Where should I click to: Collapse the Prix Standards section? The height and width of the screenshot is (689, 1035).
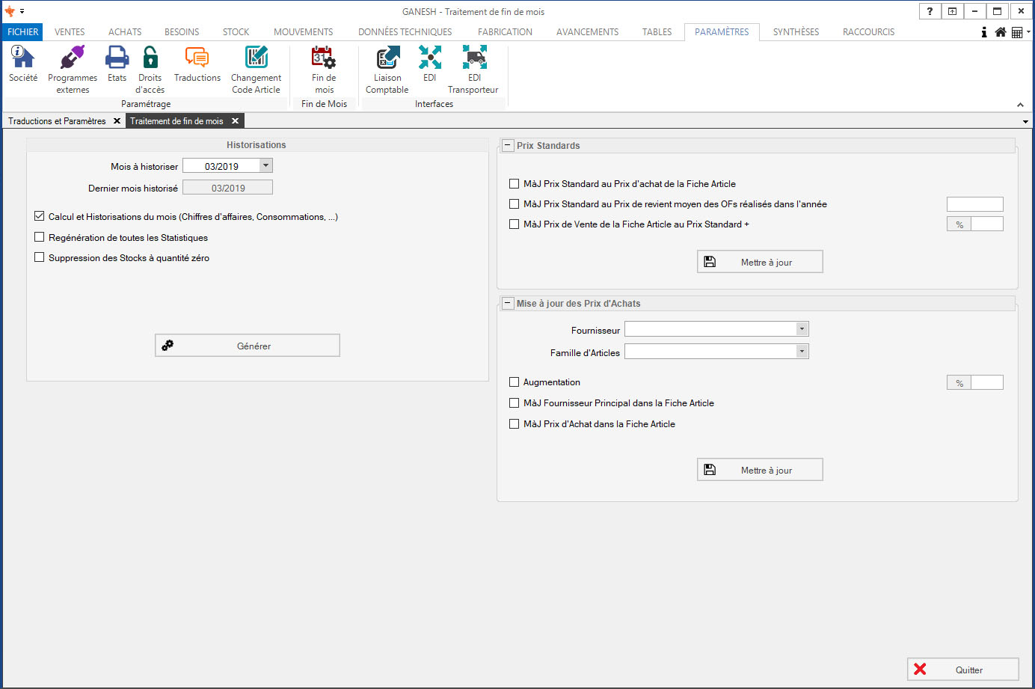click(x=508, y=146)
